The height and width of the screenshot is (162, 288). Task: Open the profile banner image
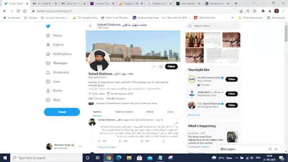pyautogui.click(x=133, y=46)
